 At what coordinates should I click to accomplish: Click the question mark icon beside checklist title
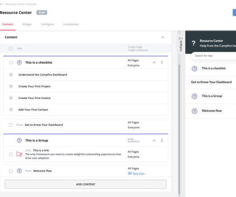tap(19, 62)
